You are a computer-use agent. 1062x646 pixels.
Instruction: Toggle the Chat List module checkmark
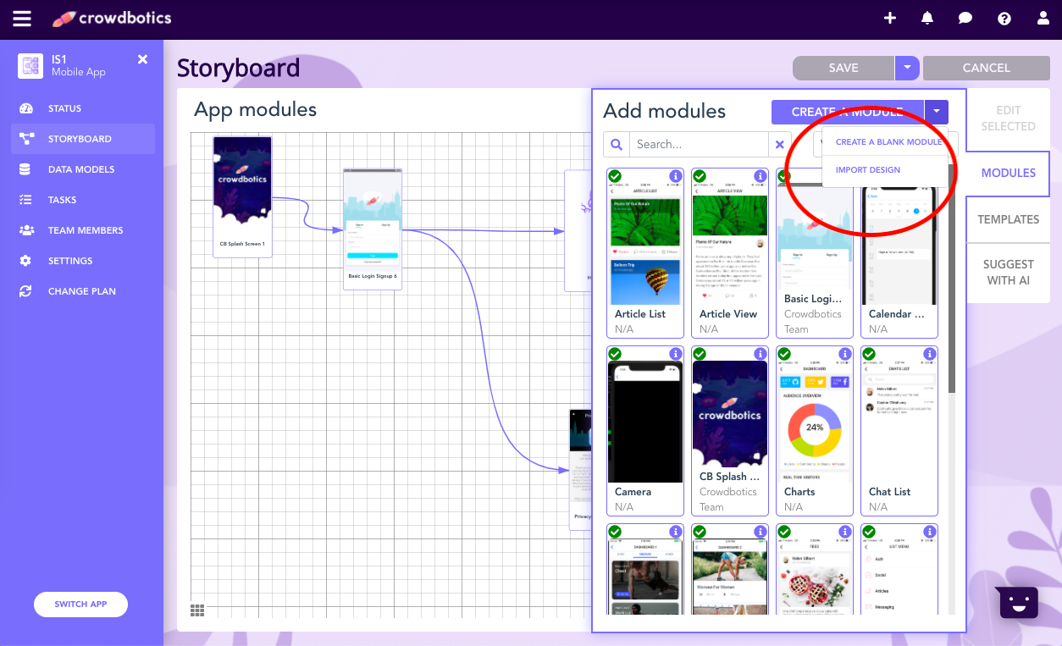point(869,354)
